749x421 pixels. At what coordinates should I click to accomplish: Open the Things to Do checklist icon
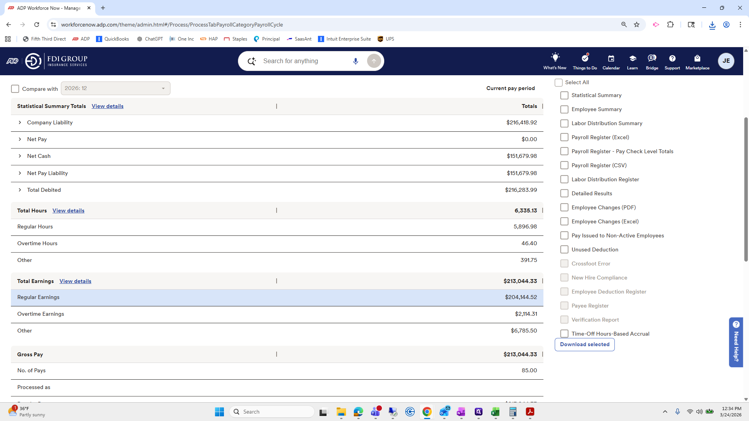pyautogui.click(x=584, y=58)
